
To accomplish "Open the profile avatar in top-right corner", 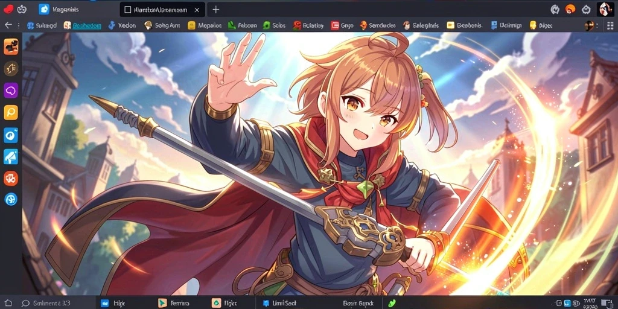I will [605, 8].
